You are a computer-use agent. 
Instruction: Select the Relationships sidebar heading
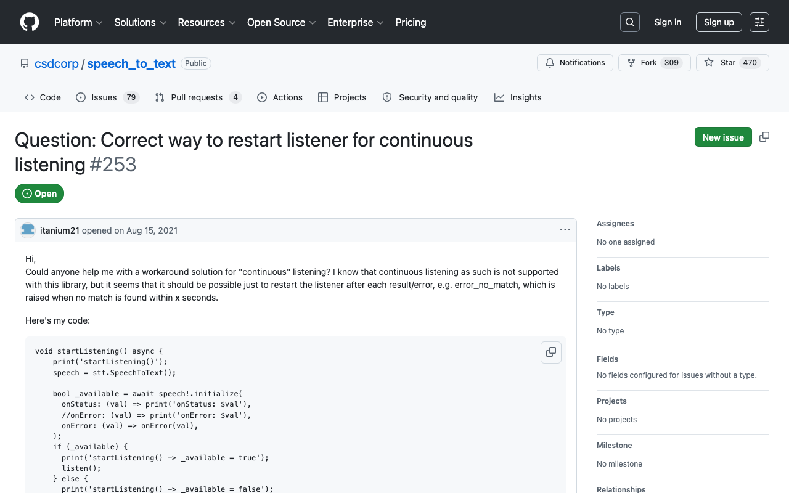tap(621, 489)
